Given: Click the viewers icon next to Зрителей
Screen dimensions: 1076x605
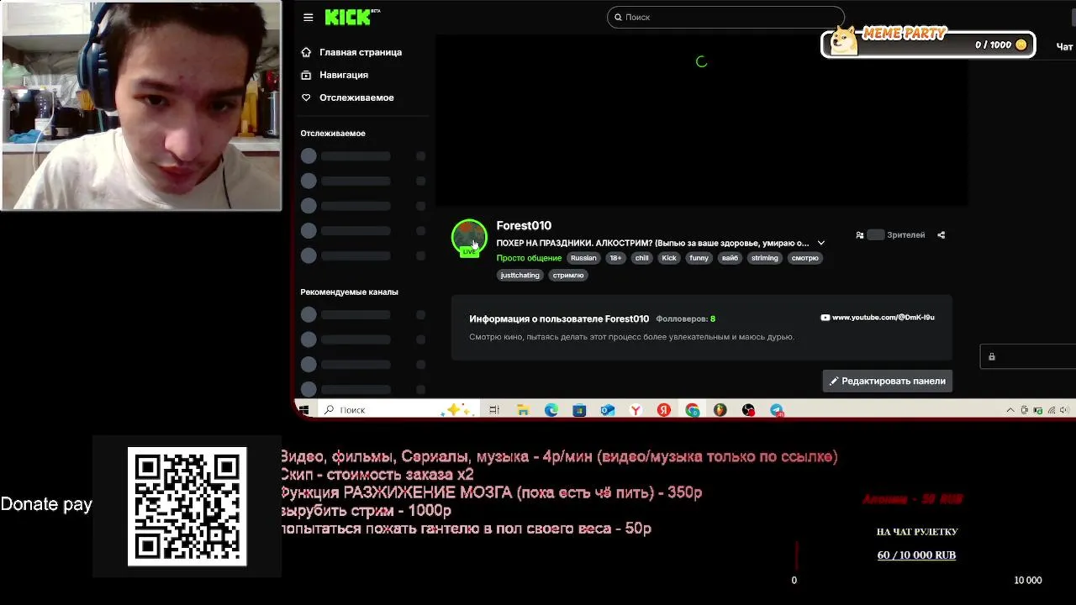Looking at the screenshot, I should click(x=860, y=235).
